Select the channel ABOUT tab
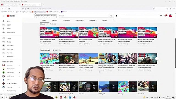This screenshot has width=176, height=99. 105,21
